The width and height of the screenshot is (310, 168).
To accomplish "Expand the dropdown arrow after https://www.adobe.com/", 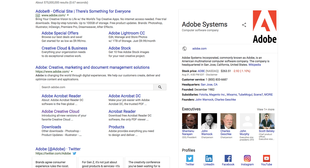I will click(72, 72).
